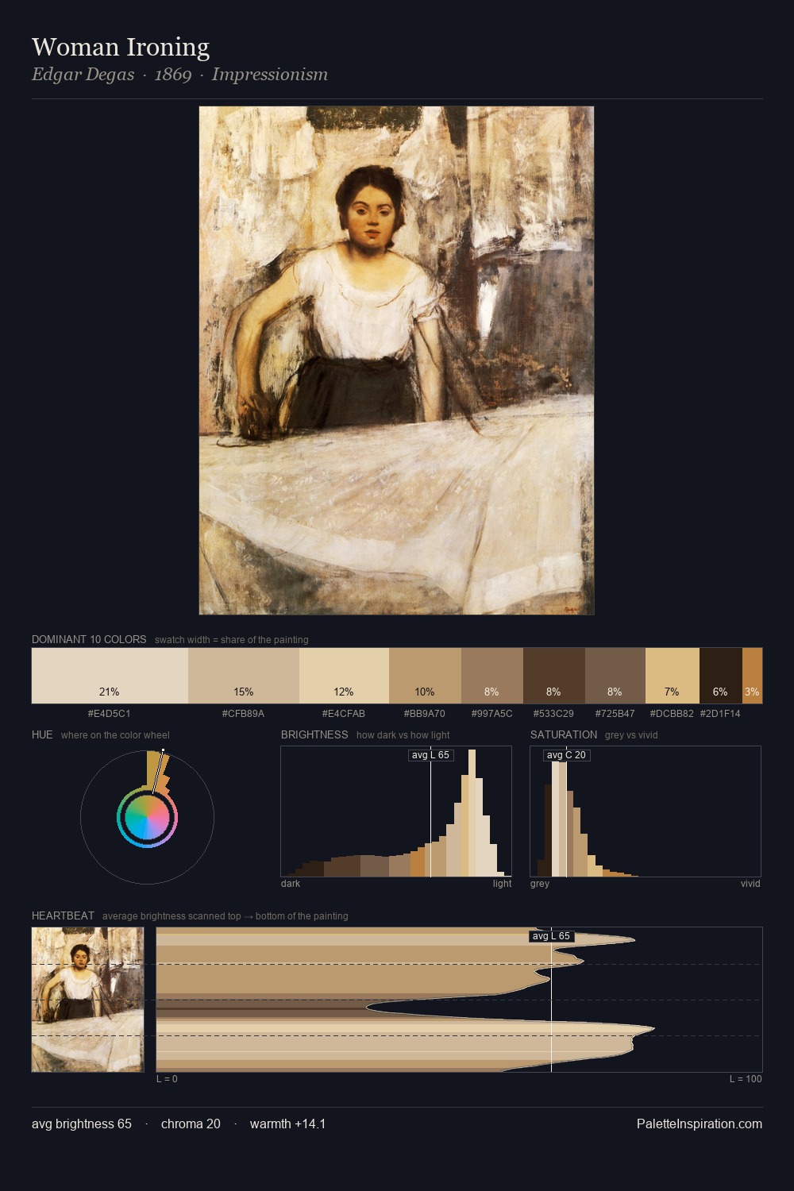Screen dimensions: 794x1191
Task: Click the 'avg L 65' label in Brightness
Action: 430,755
